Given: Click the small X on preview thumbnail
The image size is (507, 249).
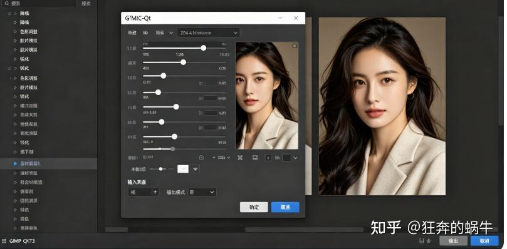Looking at the screenshot, I should [295, 46].
